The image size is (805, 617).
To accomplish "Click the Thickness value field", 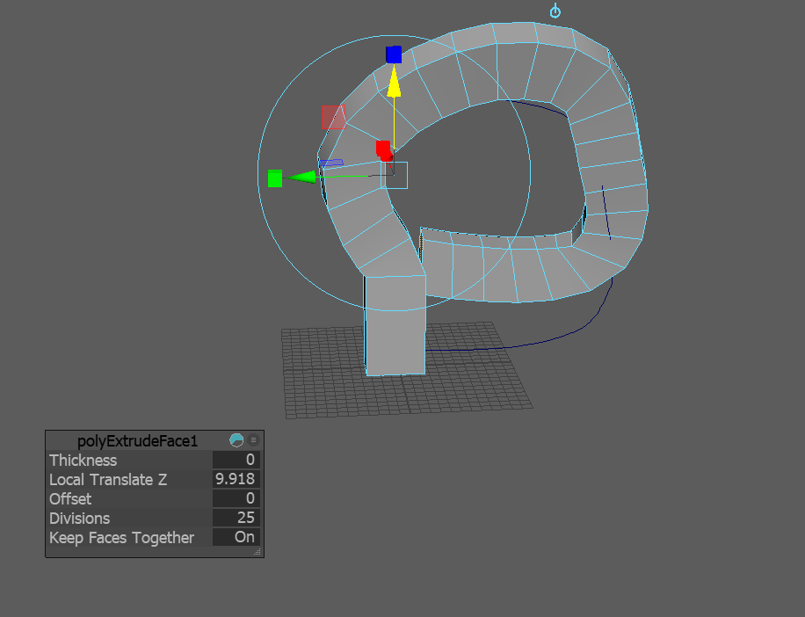I will [236, 460].
